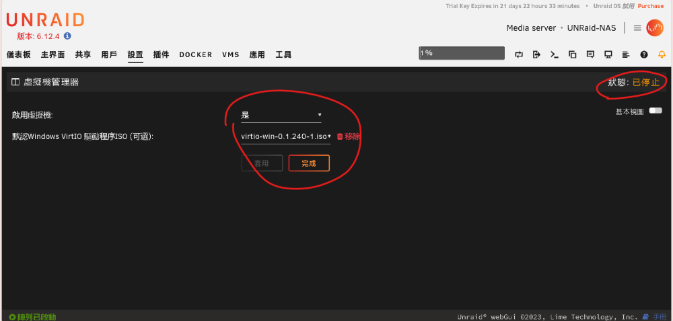This screenshot has width=673, height=321.
Task: Open the 應用 menu item
Action: 257,54
